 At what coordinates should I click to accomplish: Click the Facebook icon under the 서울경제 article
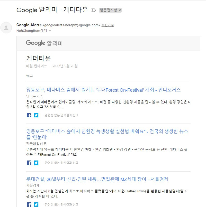click(x=29, y=205)
